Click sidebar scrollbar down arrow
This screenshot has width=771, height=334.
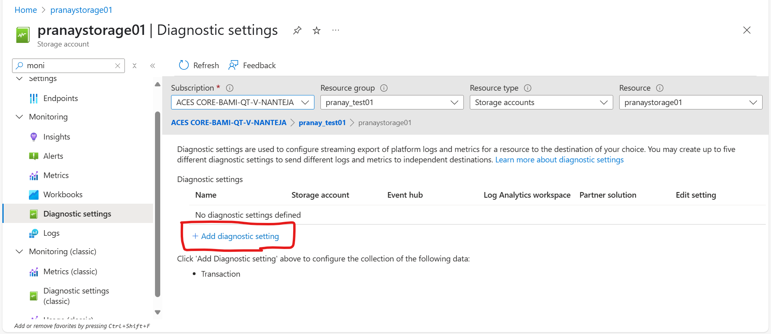click(157, 312)
